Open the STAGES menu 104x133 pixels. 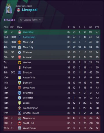tap(10, 20)
